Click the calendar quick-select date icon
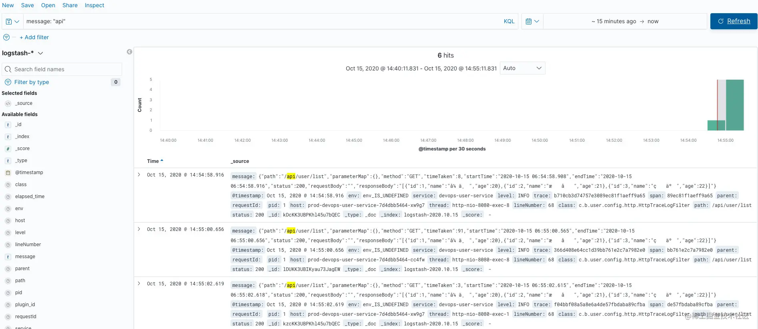758x329 pixels. point(528,22)
